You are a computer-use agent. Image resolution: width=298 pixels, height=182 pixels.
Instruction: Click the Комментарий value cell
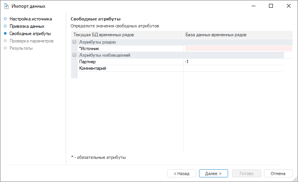234,68
